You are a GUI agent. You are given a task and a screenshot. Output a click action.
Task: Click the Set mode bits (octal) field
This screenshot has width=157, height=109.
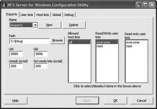point(41,66)
